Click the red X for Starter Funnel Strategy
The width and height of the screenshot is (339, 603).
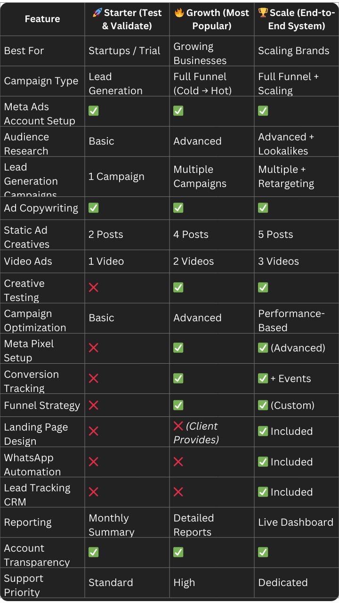point(94,405)
